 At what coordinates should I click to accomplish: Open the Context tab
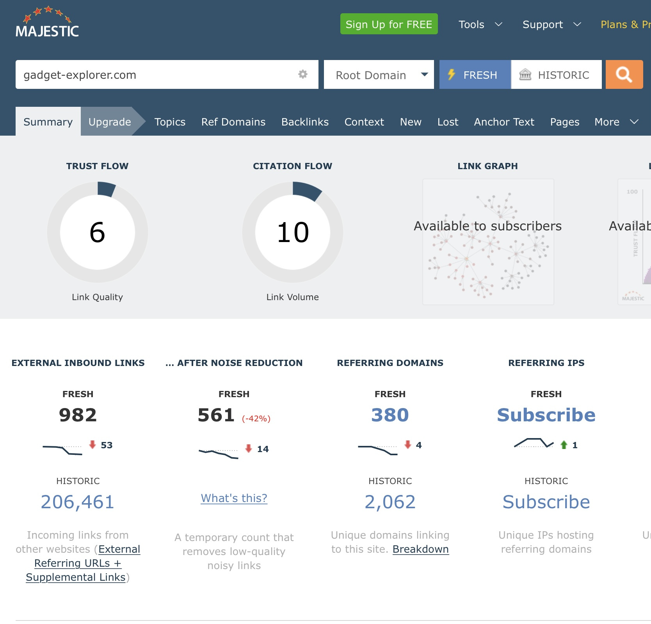(x=364, y=122)
